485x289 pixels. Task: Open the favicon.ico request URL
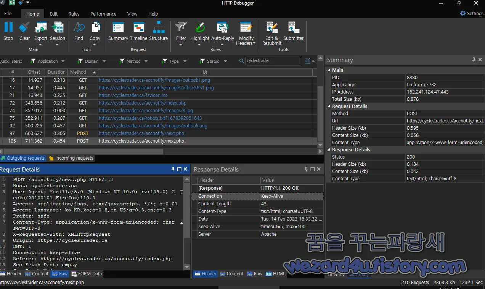[133, 95]
